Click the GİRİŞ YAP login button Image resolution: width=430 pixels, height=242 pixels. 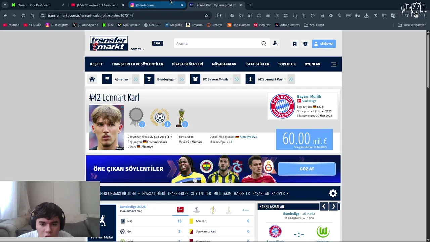324,44
